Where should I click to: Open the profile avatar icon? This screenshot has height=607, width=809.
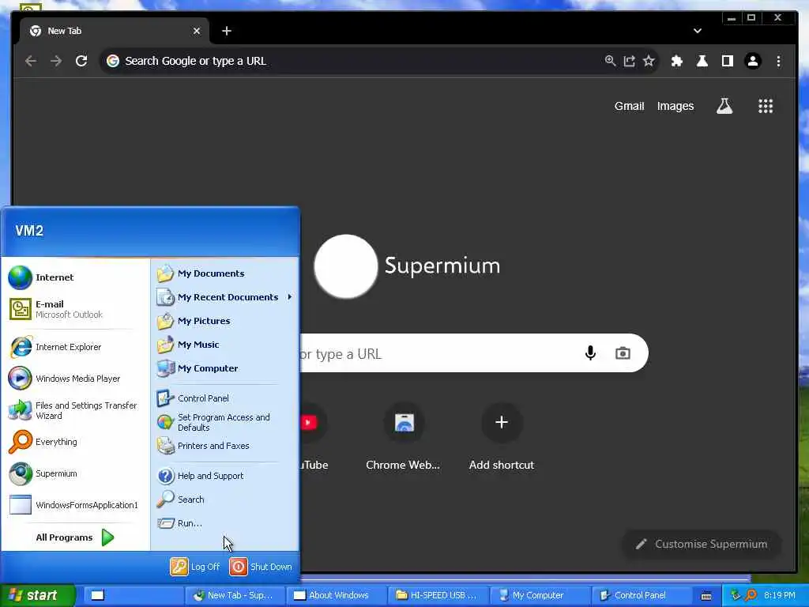(753, 61)
